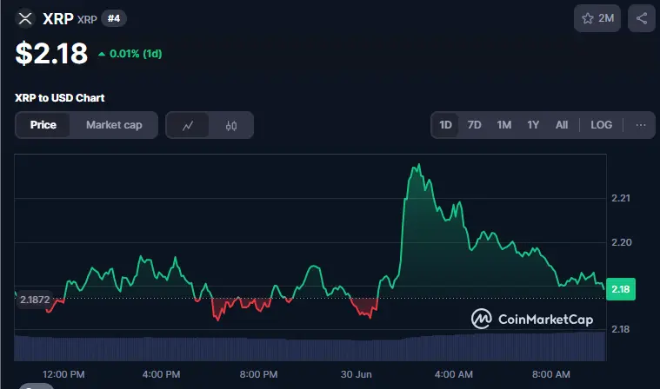
Task: Click the 4:00 PM time axis label
Action: click(161, 374)
